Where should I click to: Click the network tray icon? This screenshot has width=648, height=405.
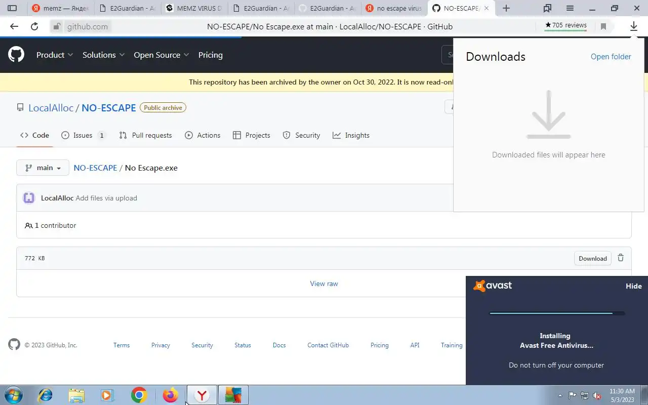tap(585, 396)
